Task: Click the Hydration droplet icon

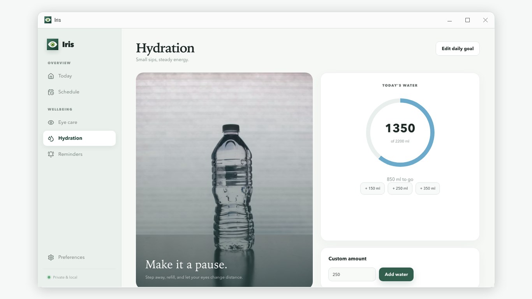Action: (51, 138)
